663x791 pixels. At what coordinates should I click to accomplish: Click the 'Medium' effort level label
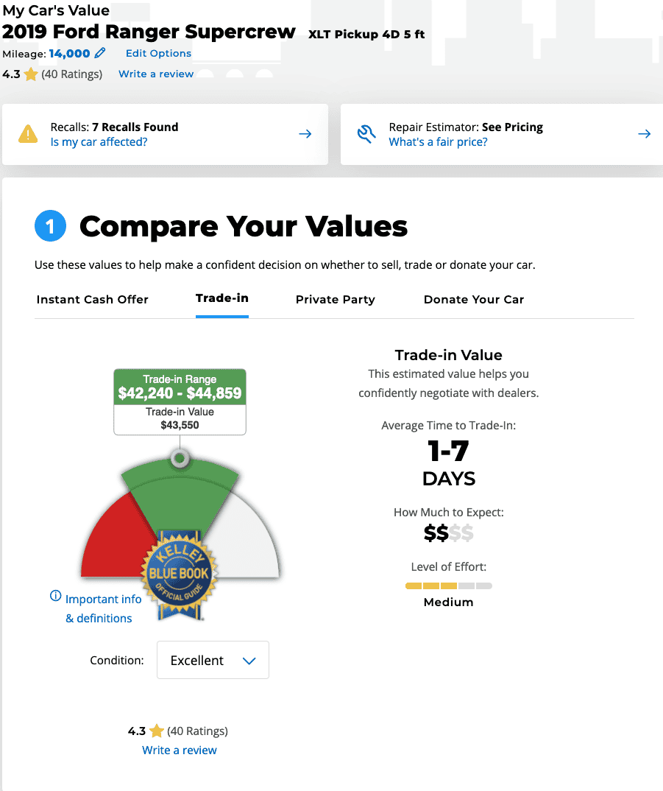click(x=449, y=602)
